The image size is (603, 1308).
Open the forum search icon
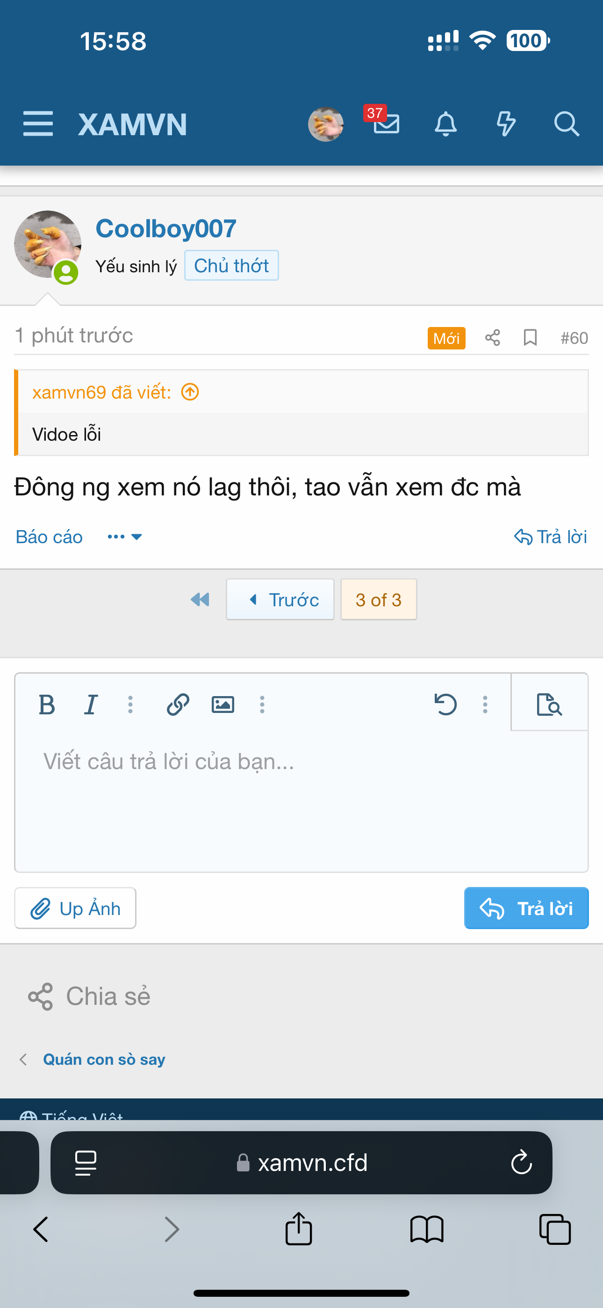click(566, 124)
